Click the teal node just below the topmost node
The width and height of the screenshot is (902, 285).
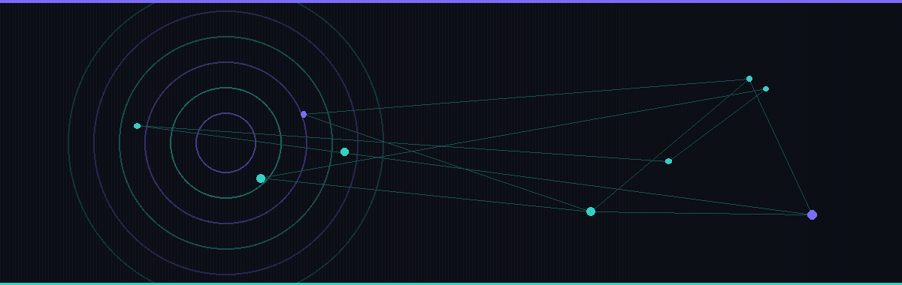pyautogui.click(x=766, y=88)
